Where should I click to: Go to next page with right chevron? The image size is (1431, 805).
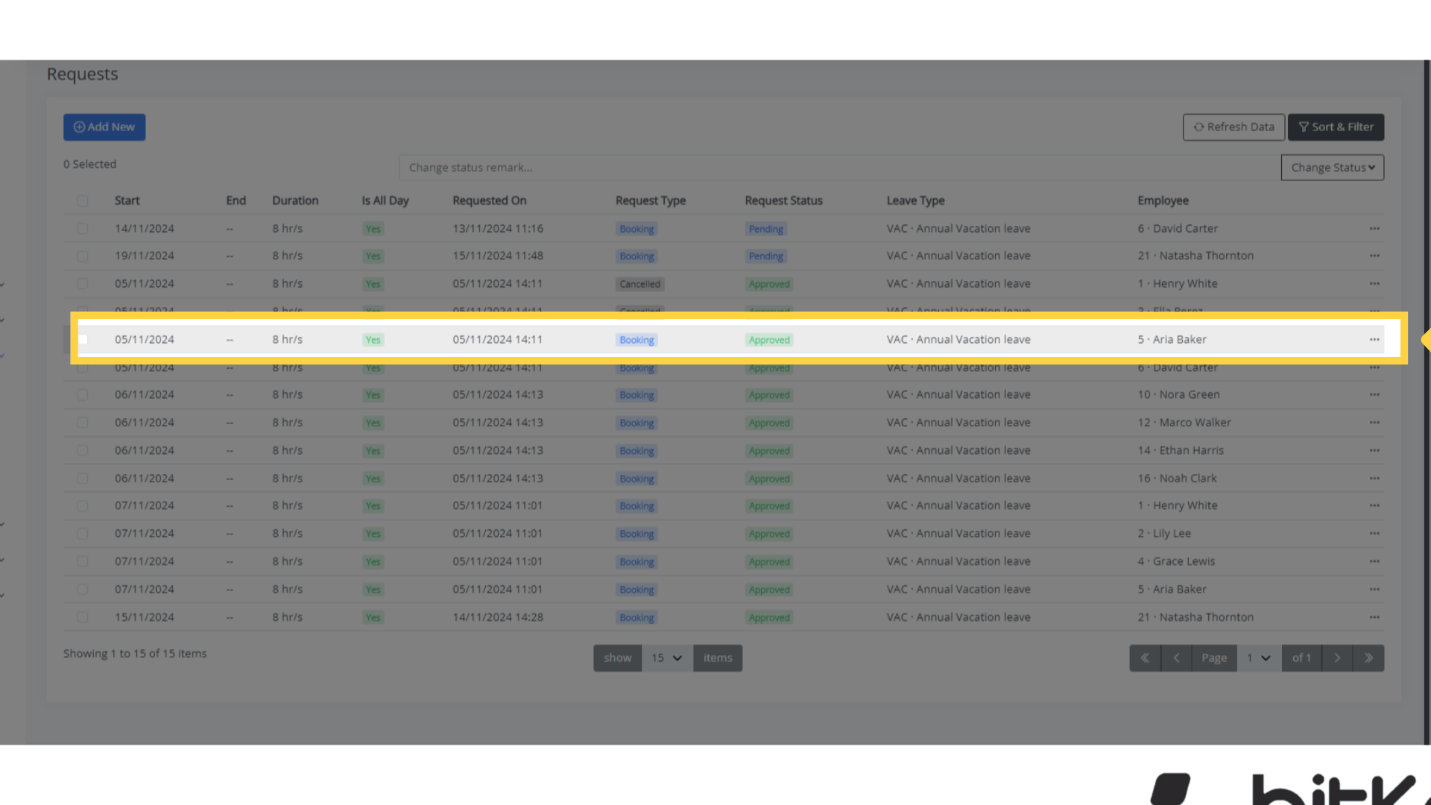pos(1337,657)
